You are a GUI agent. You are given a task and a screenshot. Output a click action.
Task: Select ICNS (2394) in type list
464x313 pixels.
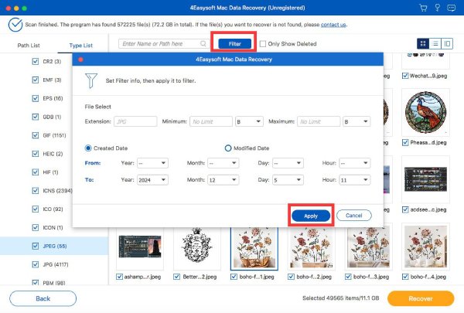coord(57,191)
